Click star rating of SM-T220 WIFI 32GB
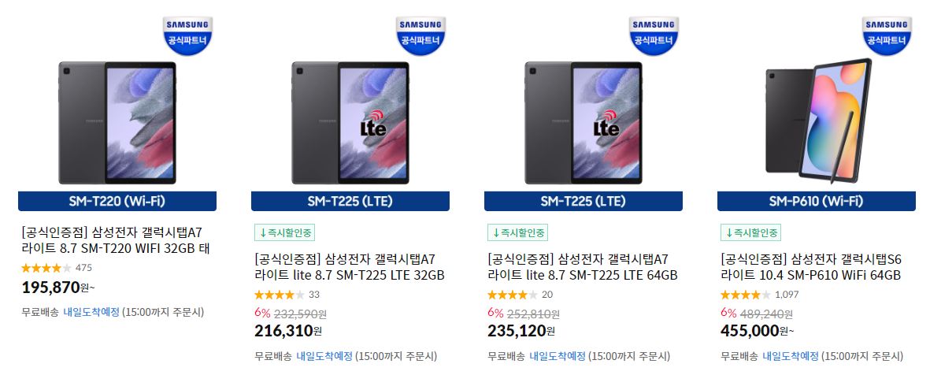The image size is (930, 375). (46, 268)
